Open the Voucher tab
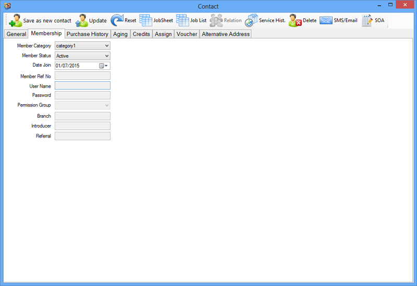The width and height of the screenshot is (417, 286). click(x=187, y=34)
